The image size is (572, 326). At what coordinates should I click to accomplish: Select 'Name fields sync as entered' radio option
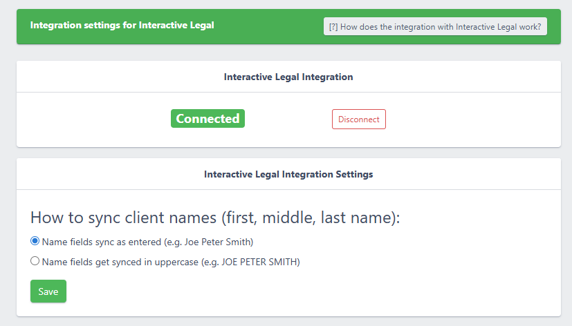pos(35,241)
